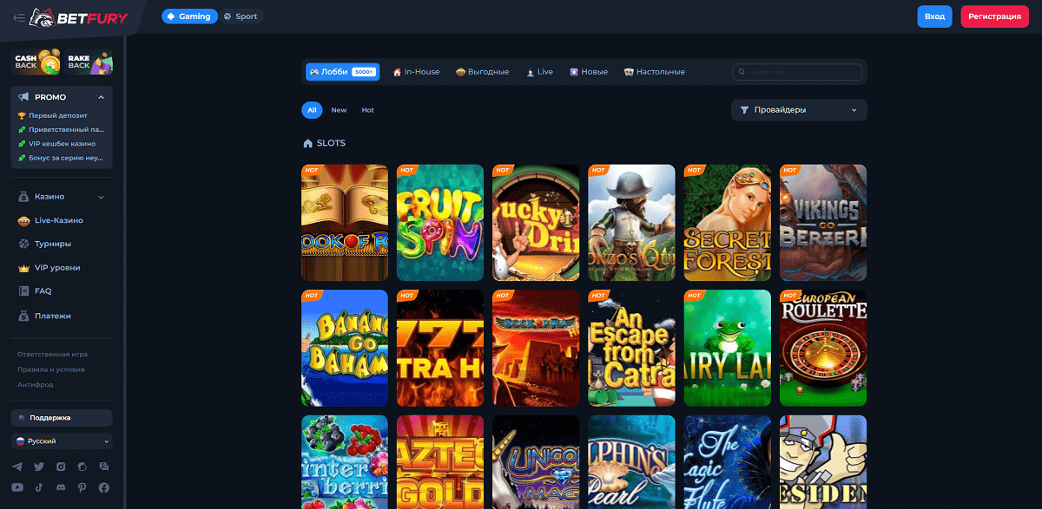The image size is (1042, 509).
Task: Open the Лобби tab
Action: (343, 72)
